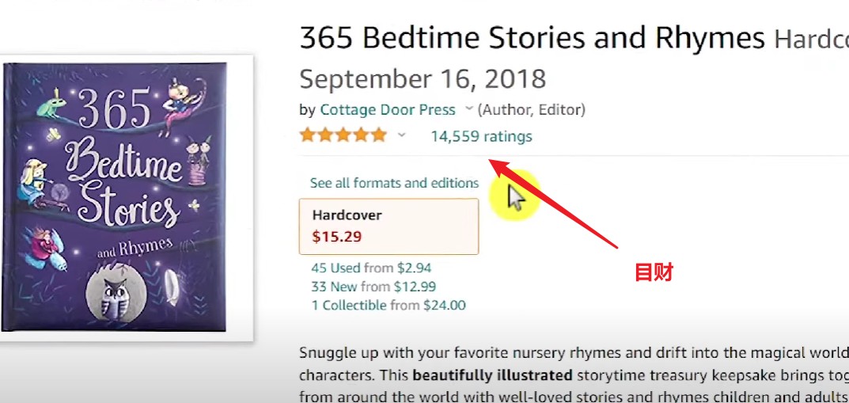
Task: Click the frog illustration on the cover
Action: click(x=51, y=105)
